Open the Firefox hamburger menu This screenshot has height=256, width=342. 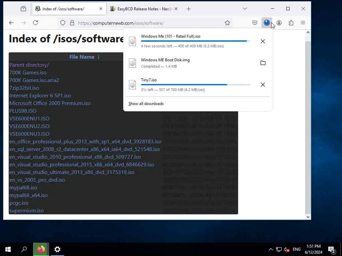[303, 23]
